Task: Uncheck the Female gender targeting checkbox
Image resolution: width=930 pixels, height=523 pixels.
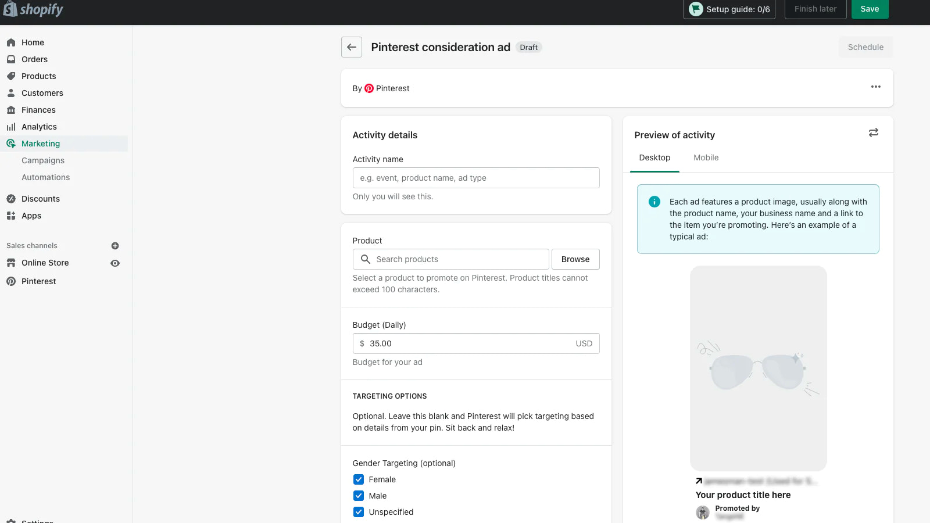Action: [x=359, y=479]
